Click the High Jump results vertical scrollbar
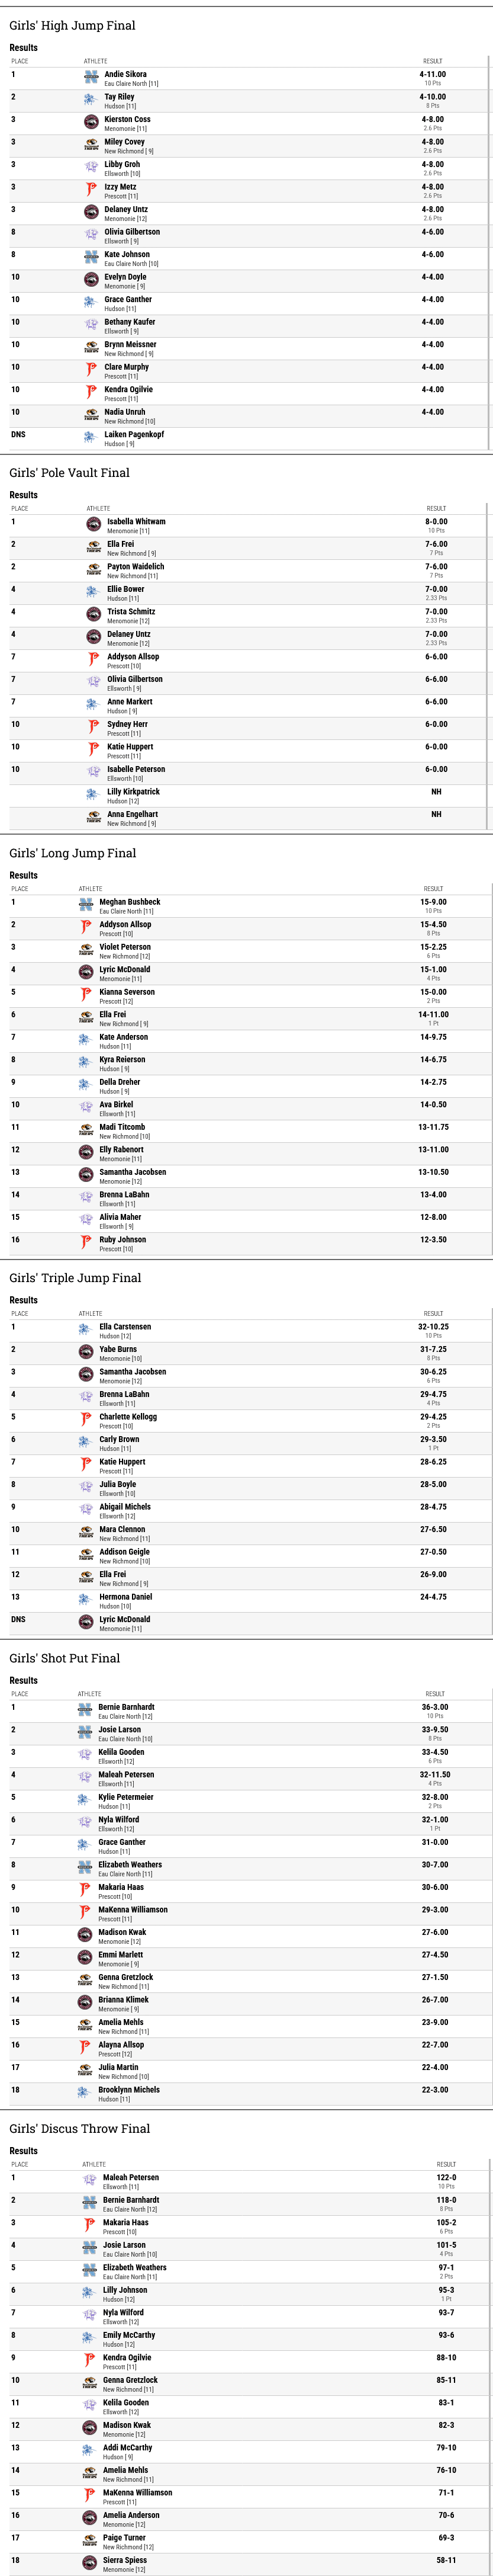This screenshot has height=2576, width=493. coord(489,254)
